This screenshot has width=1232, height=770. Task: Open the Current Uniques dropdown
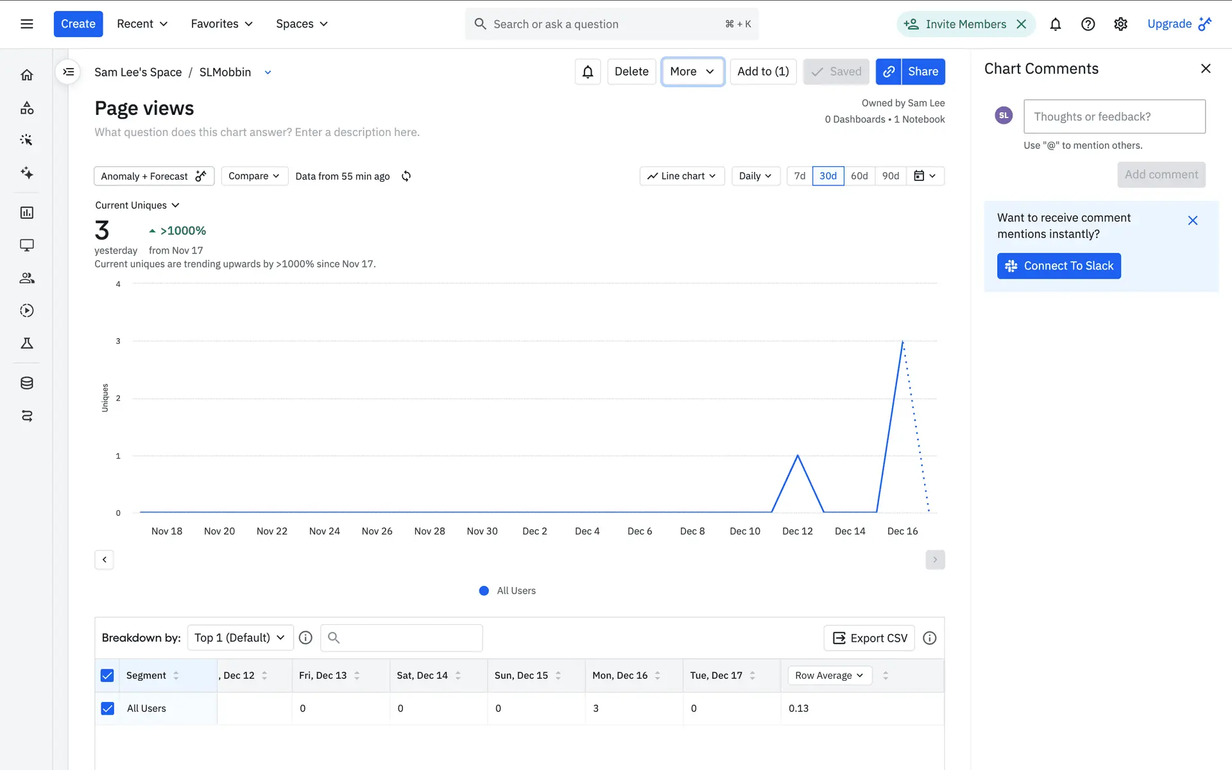pos(137,205)
